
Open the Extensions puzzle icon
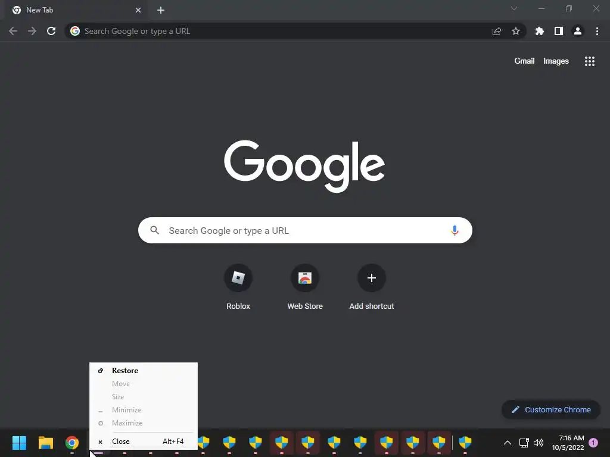[540, 31]
